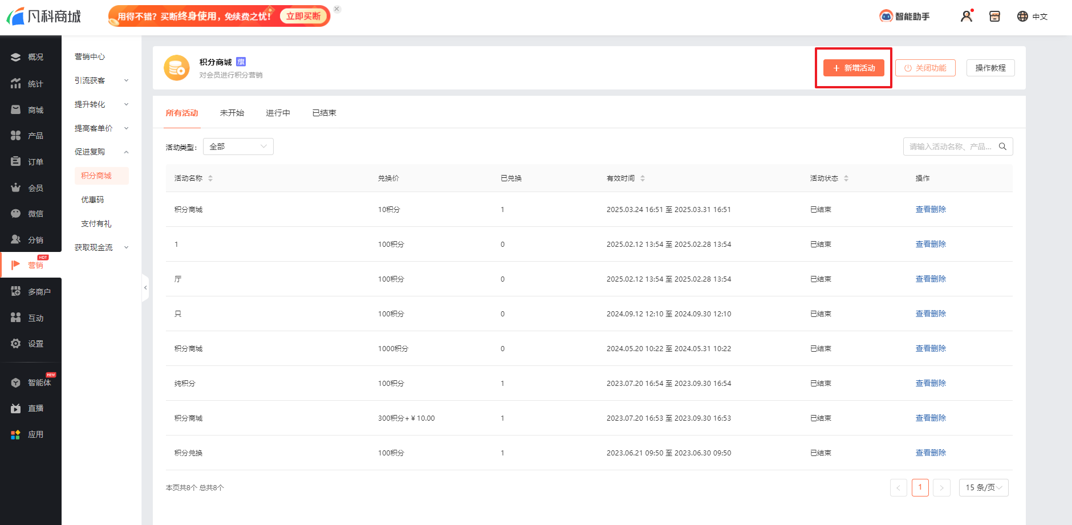Click the 关闭功能 button
The width and height of the screenshot is (1072, 525).
[x=925, y=68]
